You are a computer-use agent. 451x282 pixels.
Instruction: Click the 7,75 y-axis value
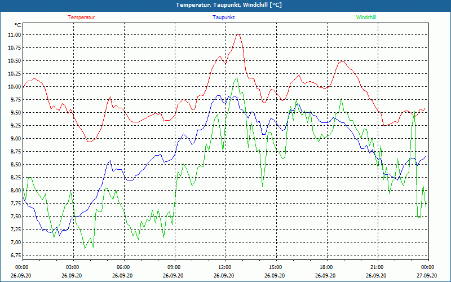click(x=16, y=203)
